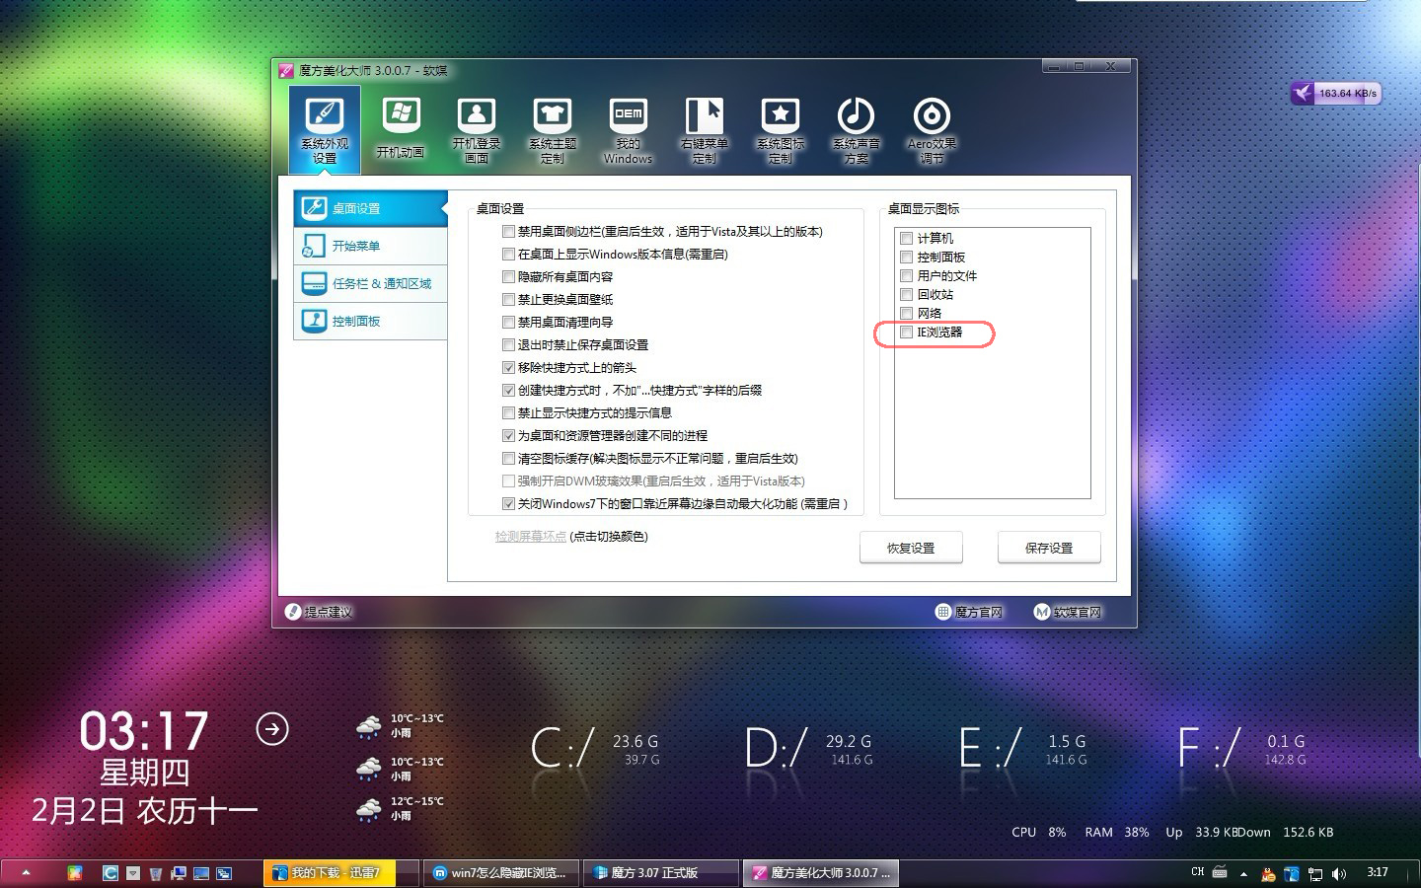Click the 保存设置 button

tap(1049, 548)
